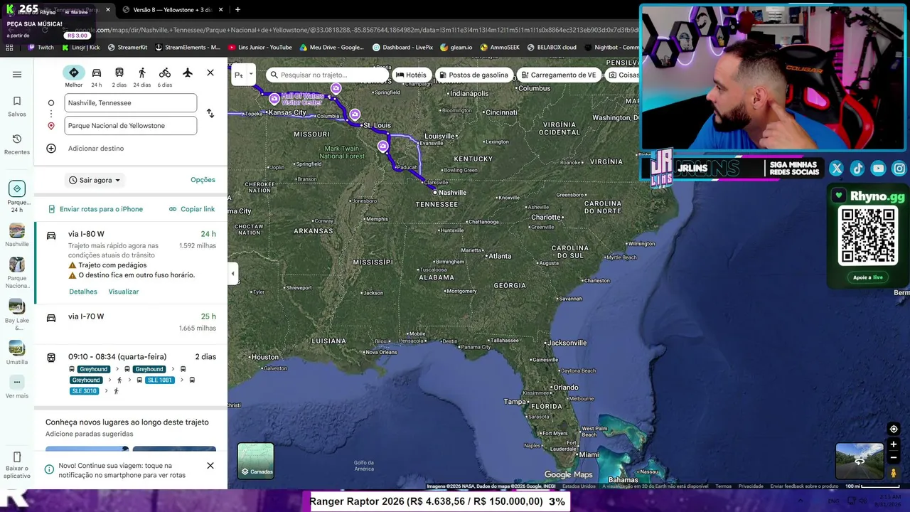Image resolution: width=910 pixels, height=512 pixels.
Task: Click Baixar o aplicativo in the sidebar
Action: click(17, 465)
